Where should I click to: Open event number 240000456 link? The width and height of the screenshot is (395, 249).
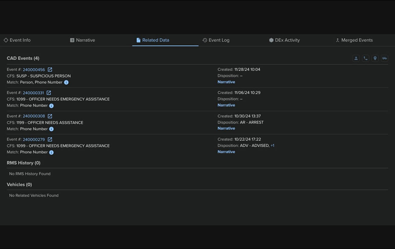(x=34, y=69)
